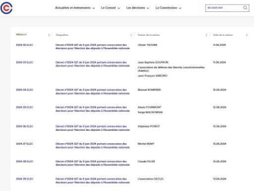This screenshot has height=191, width=254.
Task: Open affaire 2024-32 ELEC
Action: click(x=24, y=45)
